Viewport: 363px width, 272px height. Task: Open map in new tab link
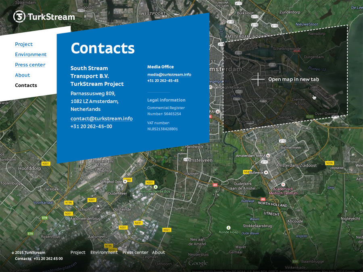[x=293, y=79]
